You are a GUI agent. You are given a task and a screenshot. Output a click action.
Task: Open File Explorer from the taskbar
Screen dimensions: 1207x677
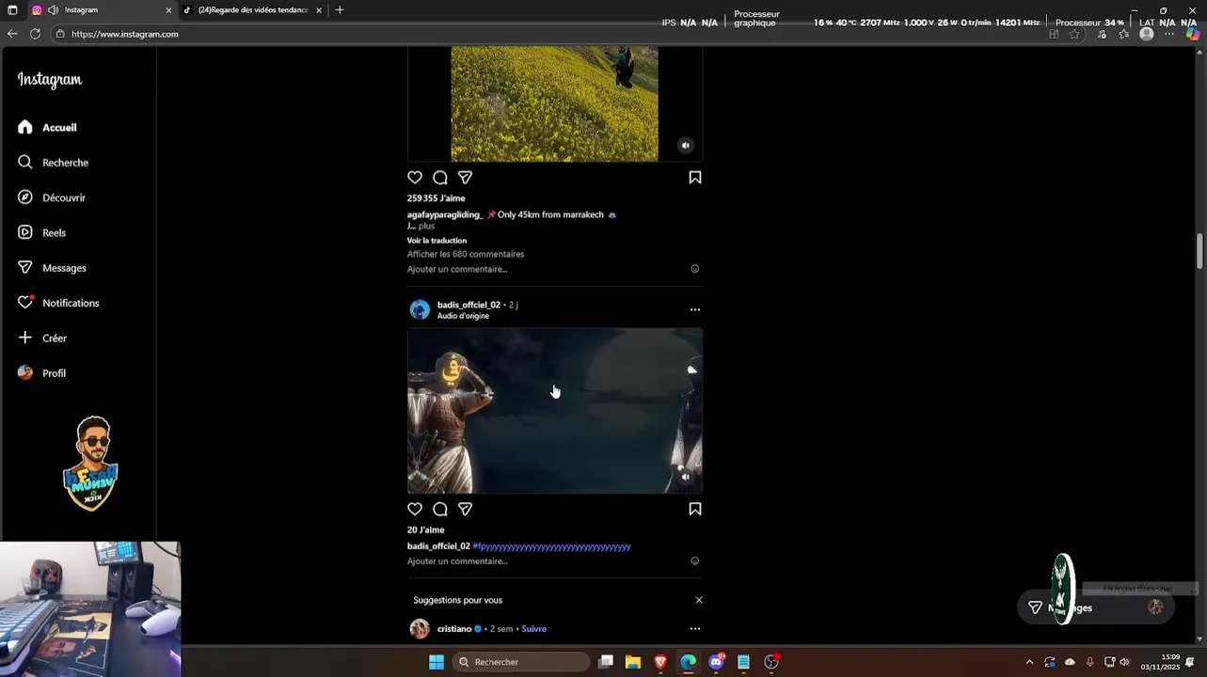tap(633, 662)
